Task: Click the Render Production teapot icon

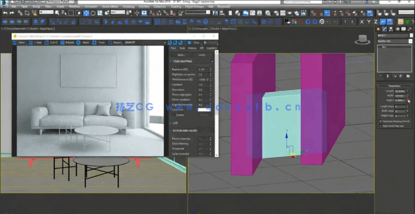Action: click(x=291, y=13)
